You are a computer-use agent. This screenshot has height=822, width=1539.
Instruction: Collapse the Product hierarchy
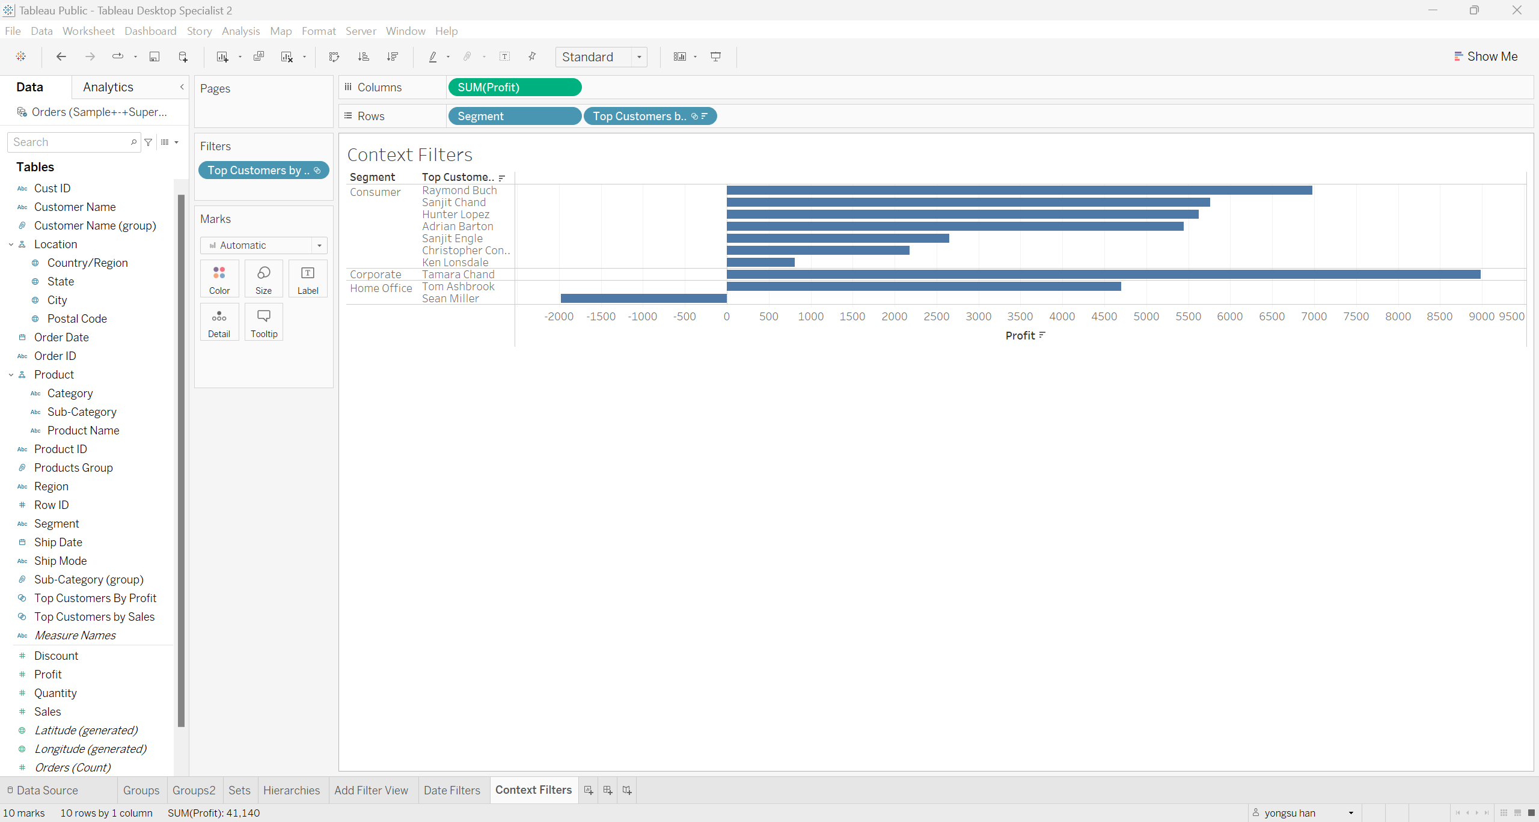(11, 375)
